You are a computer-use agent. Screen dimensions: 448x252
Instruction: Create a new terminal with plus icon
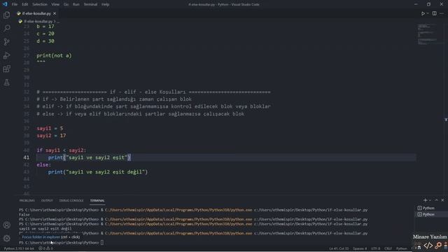tap(425, 200)
